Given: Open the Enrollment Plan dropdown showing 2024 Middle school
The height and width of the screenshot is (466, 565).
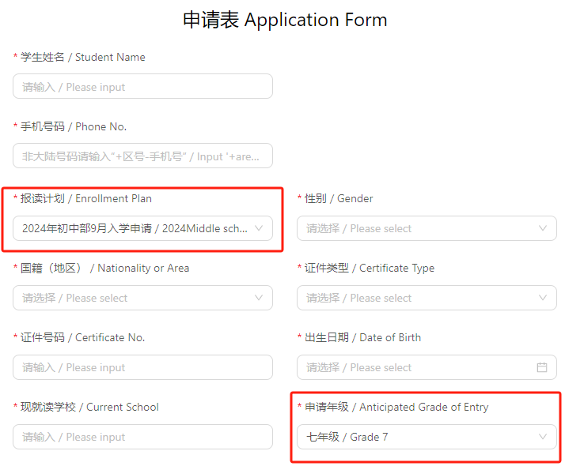Looking at the screenshot, I should 135,228.
